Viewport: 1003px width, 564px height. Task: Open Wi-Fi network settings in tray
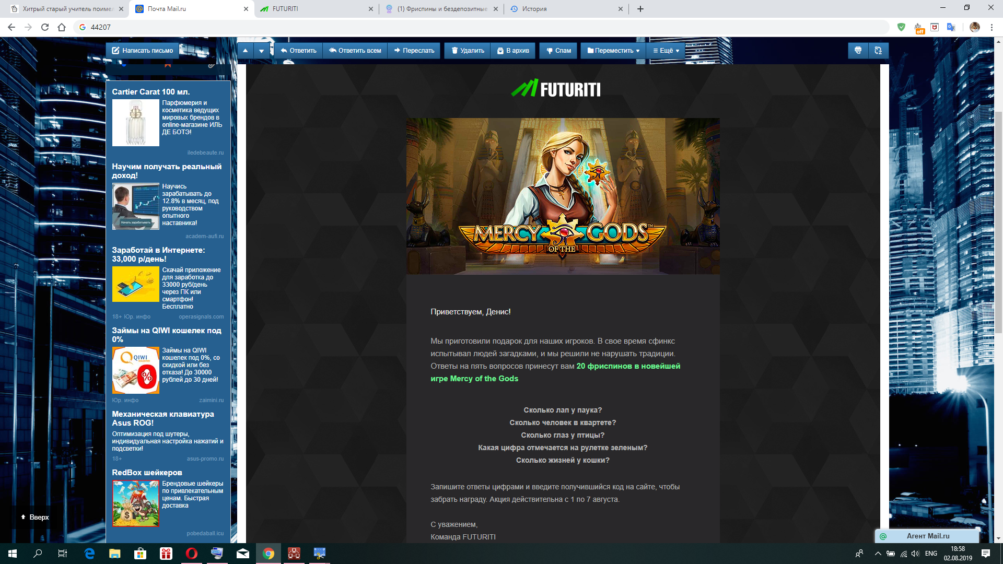click(x=903, y=554)
